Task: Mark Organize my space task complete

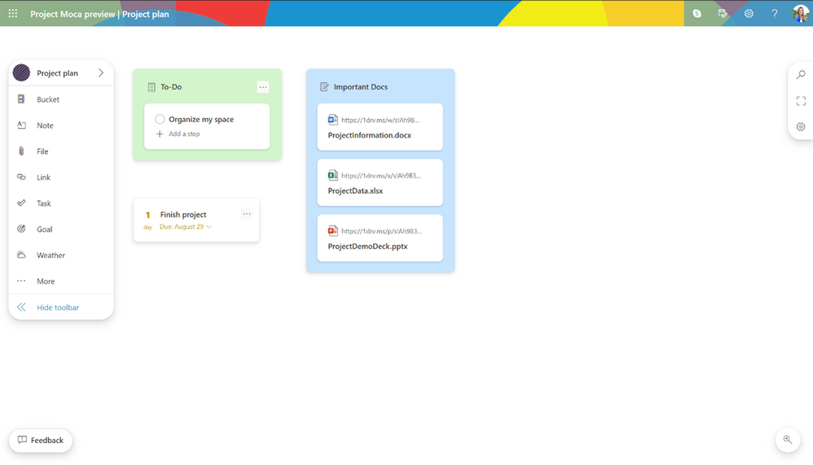Action: coord(160,119)
